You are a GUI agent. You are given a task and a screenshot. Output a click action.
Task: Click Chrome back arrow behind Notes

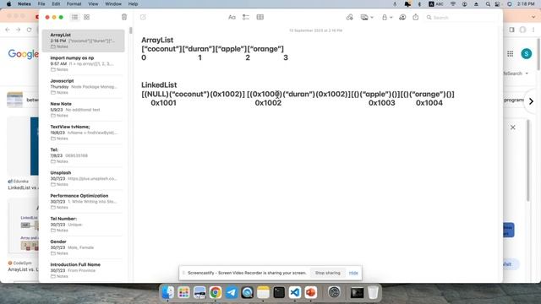8,30
